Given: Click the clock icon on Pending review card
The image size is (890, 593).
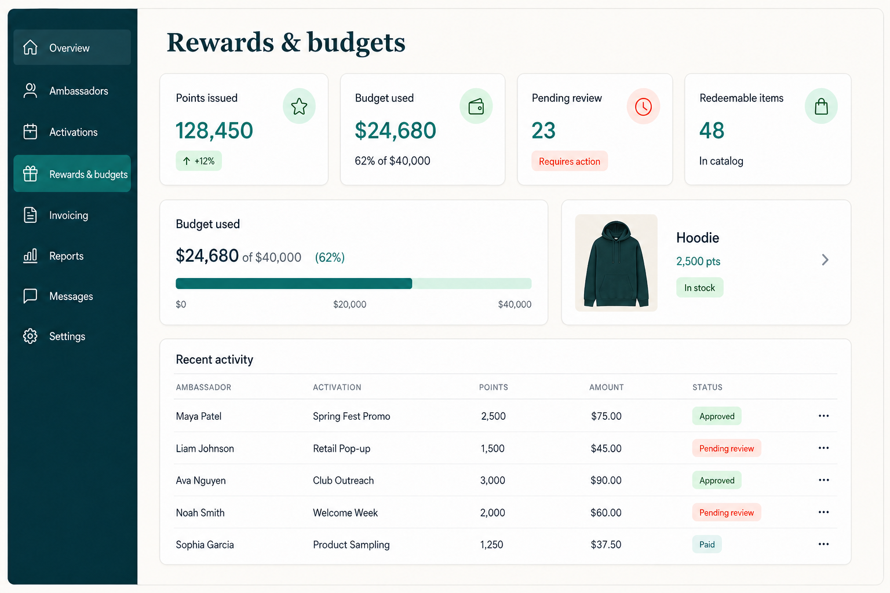Looking at the screenshot, I should (x=643, y=106).
